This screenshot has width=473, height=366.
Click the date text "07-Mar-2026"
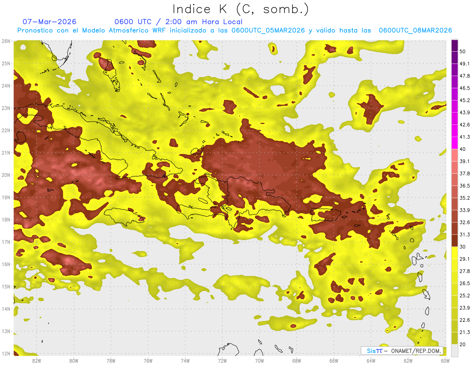[50, 22]
